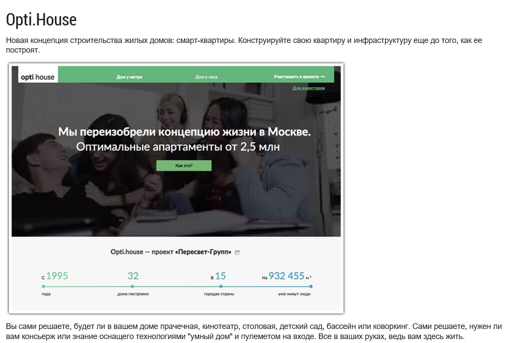Image resolution: width=506 pixels, height=343 pixels.
Task: Click the green "1995" statistic number
Action: point(57,276)
